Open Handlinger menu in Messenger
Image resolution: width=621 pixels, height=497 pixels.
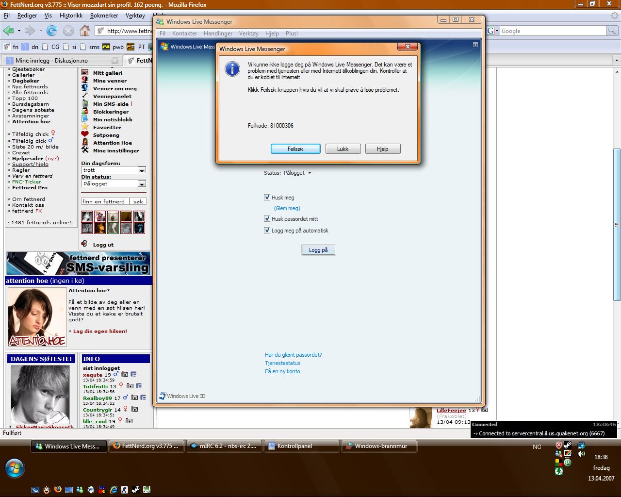point(218,33)
